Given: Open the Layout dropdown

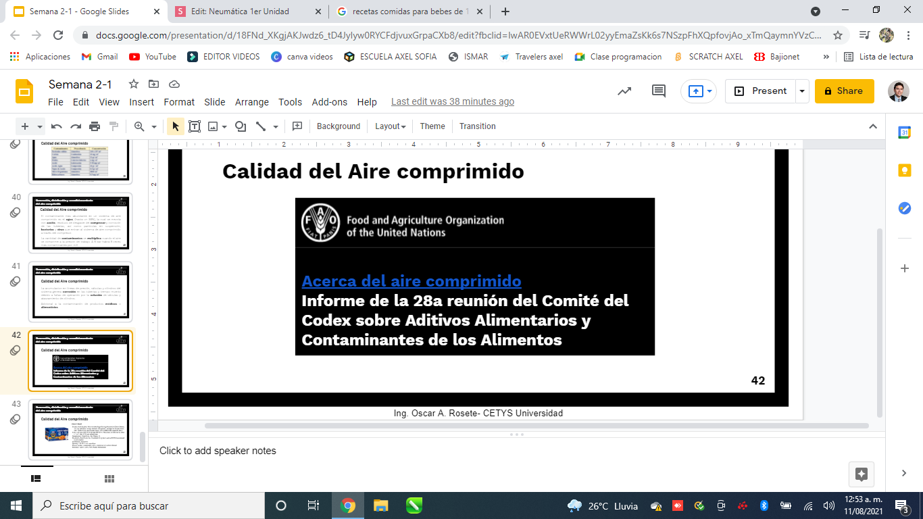Looking at the screenshot, I should tap(390, 126).
